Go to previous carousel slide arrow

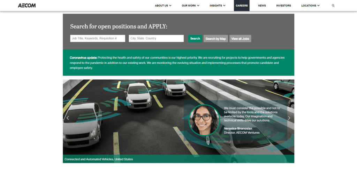[68, 118]
